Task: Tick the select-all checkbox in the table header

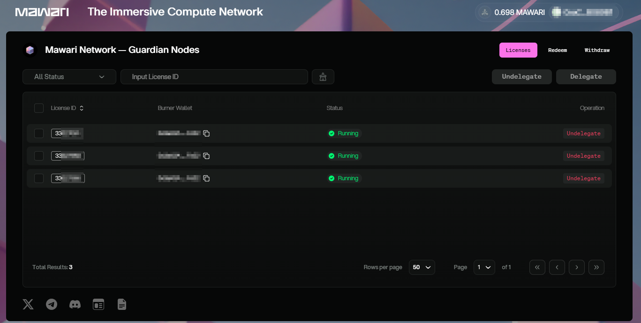Action: point(39,108)
